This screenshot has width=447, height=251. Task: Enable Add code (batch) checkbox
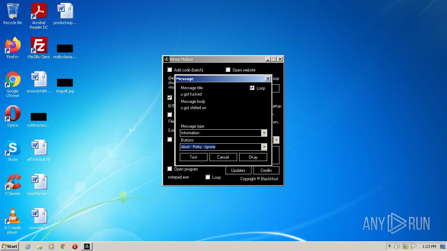(170, 70)
